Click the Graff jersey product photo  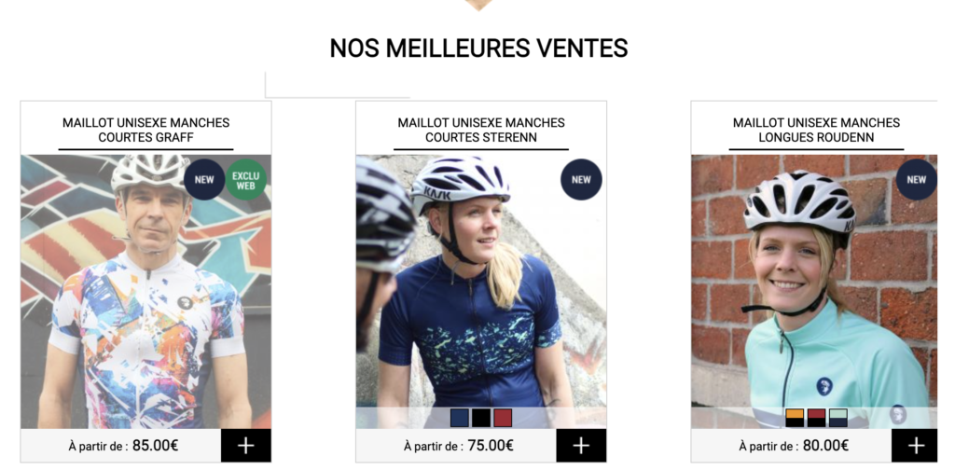[146, 292]
